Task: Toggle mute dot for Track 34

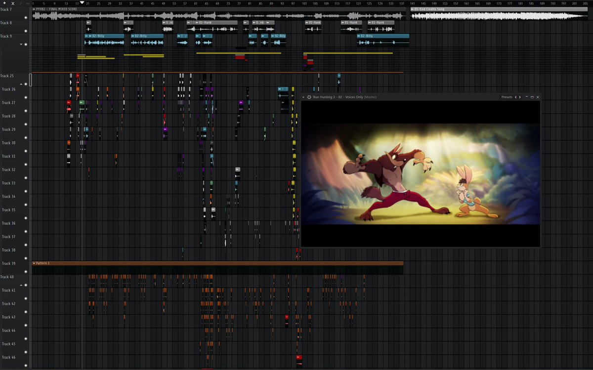Action: click(26, 205)
